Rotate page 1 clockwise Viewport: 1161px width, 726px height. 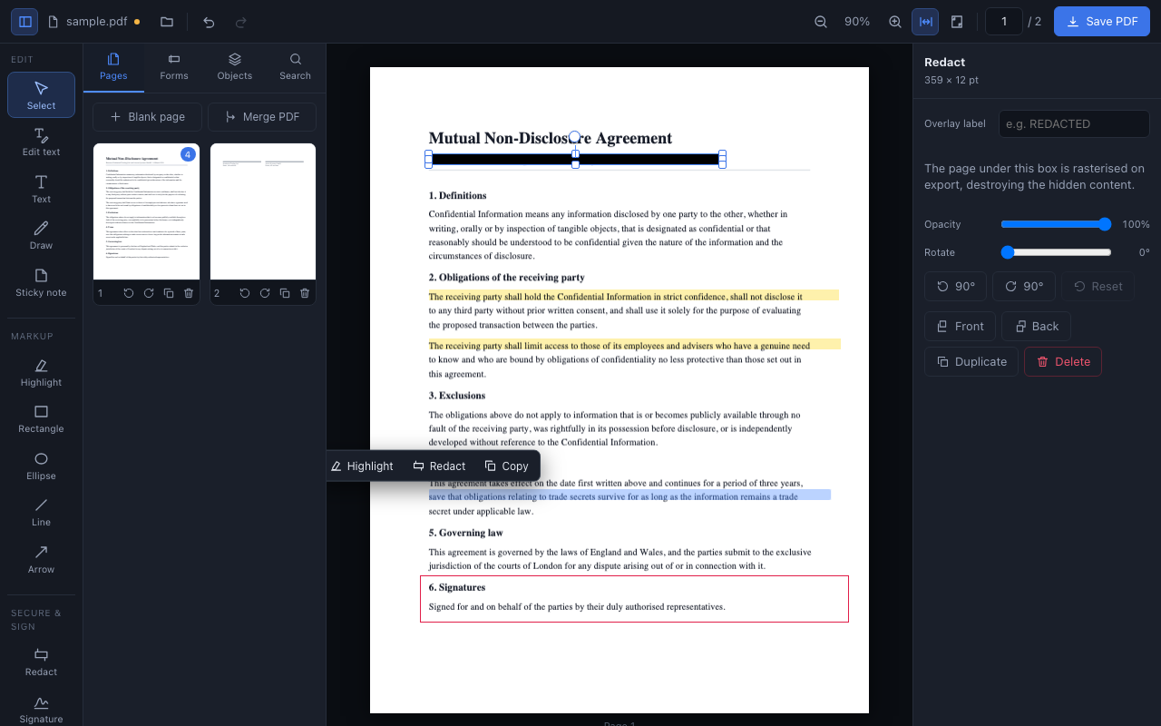coord(149,293)
